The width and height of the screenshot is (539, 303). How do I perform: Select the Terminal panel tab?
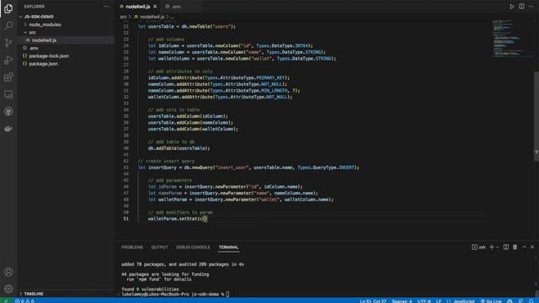tap(228, 247)
